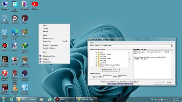This screenshot has width=182, height=102.
Task: Select the red-thumbnail shortcut left of VLC
Action: tap(5, 89)
